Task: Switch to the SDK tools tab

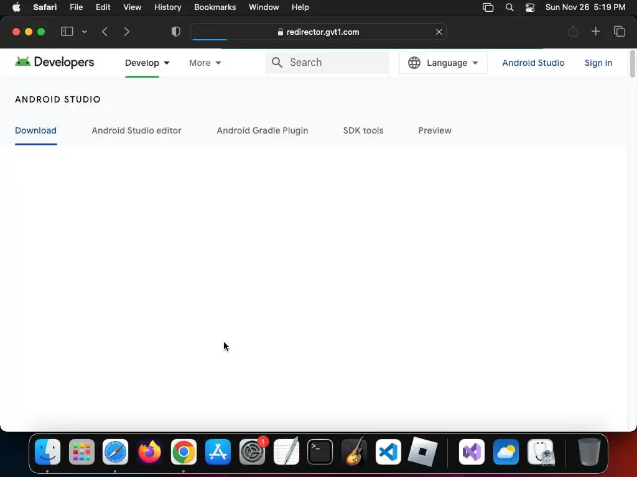Action: click(363, 130)
